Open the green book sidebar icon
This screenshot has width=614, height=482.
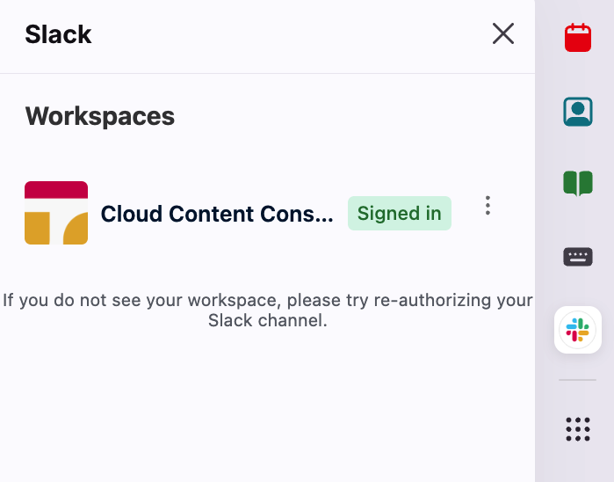(577, 183)
